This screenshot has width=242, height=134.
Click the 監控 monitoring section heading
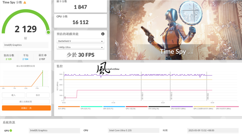[x=60, y=66]
